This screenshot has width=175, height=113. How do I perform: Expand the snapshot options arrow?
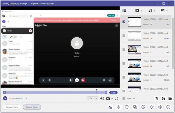tap(112, 99)
